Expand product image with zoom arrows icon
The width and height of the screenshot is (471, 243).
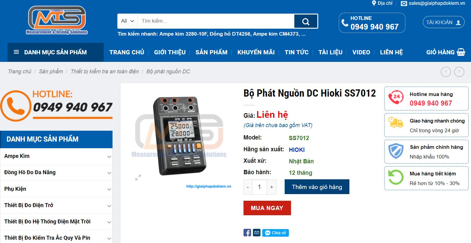(138, 177)
